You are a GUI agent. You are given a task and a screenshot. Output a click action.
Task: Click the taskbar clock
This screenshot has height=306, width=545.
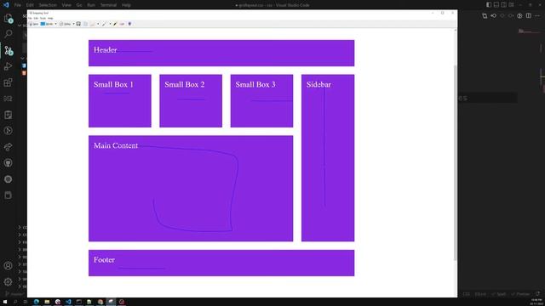pos(536,302)
